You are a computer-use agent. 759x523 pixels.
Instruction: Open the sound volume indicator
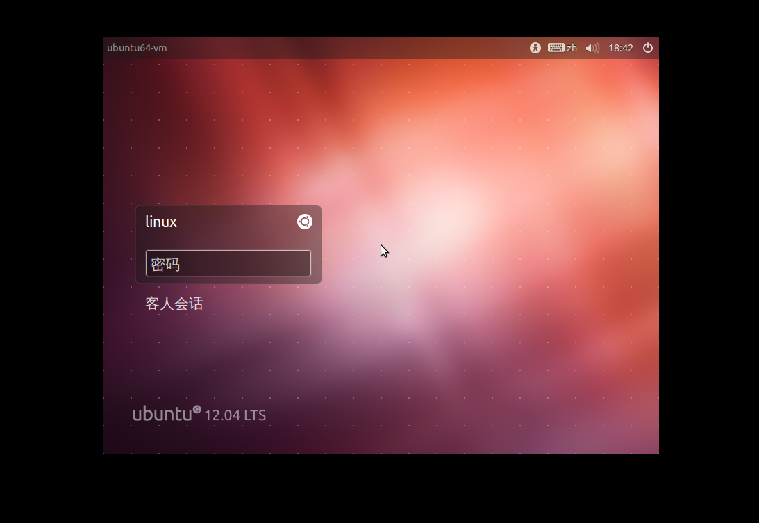click(592, 48)
